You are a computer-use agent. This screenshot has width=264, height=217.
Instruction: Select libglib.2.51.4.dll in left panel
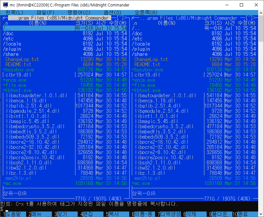pos(65,106)
